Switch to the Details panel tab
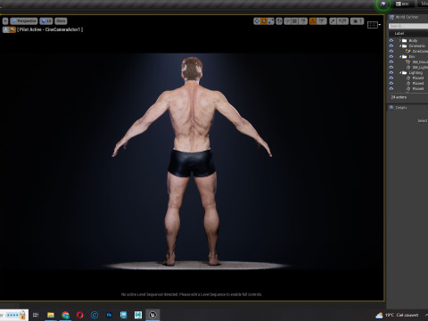Viewport: 428px width, 321px height. click(401, 108)
